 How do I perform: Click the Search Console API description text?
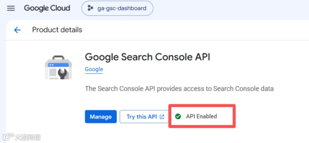pos(179,89)
